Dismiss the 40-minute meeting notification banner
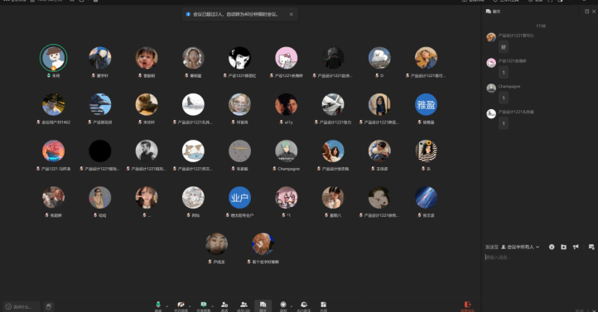 tap(291, 14)
